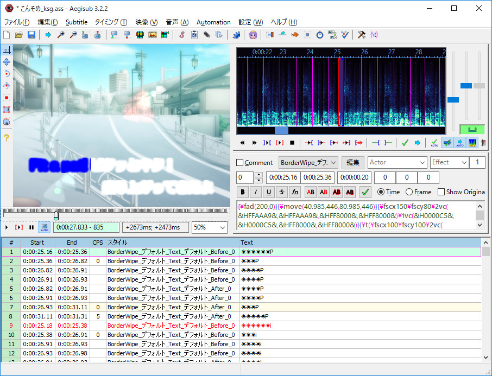Open the Styles Manager S icon
492x376 pixels.
[x=182, y=35]
